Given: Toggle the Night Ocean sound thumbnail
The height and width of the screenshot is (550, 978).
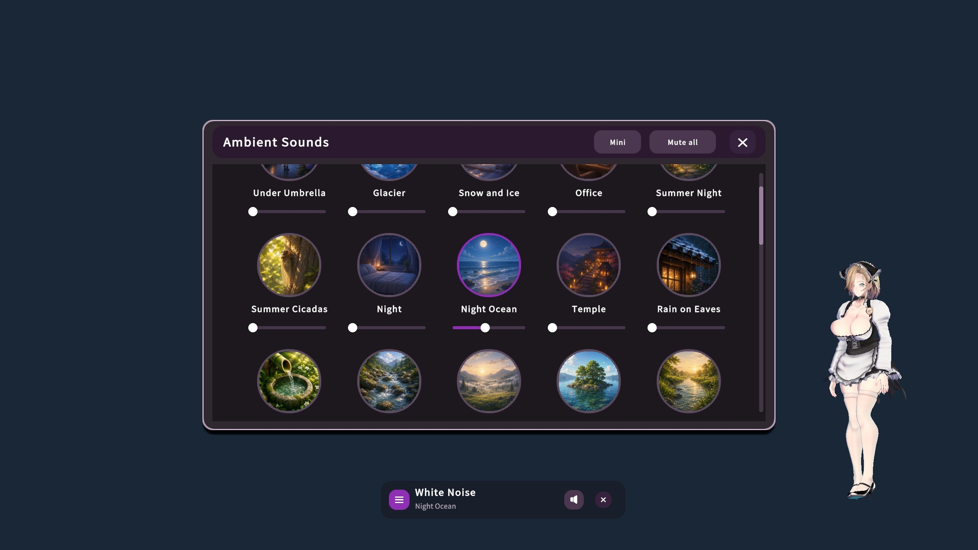Looking at the screenshot, I should pyautogui.click(x=489, y=265).
